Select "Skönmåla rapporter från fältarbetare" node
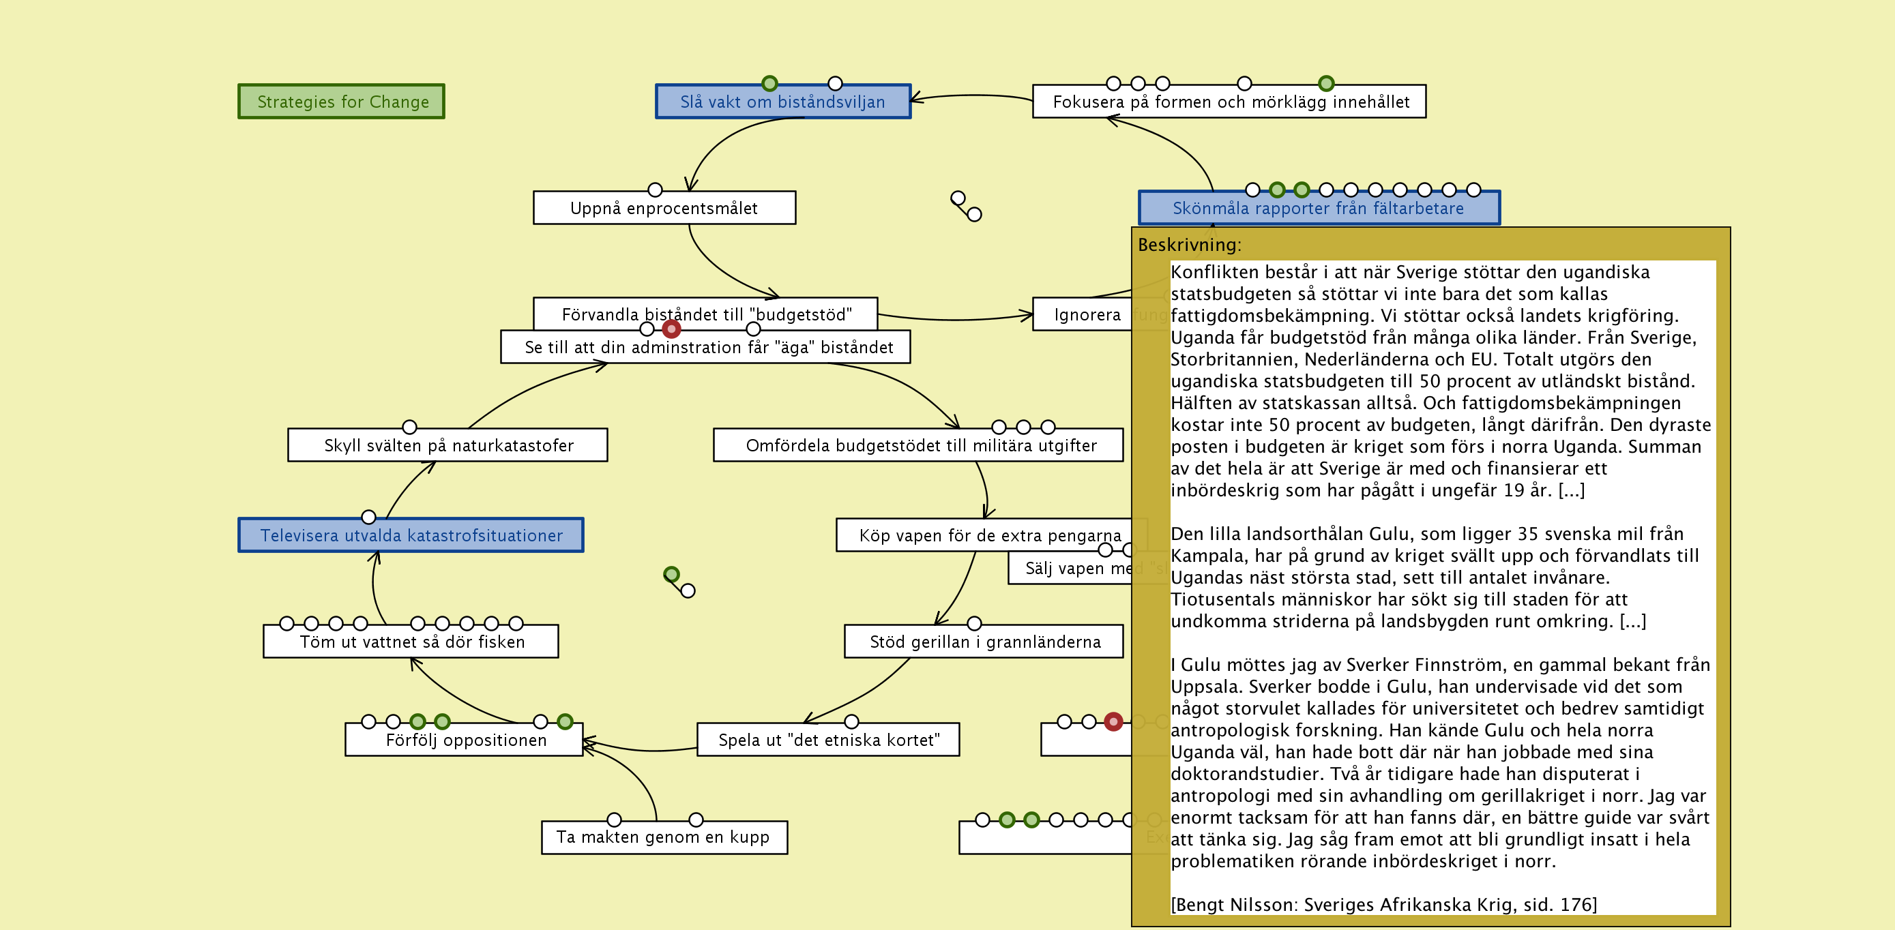The image size is (1895, 930). coord(1317,208)
